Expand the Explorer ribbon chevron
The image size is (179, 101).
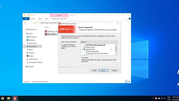127,19
